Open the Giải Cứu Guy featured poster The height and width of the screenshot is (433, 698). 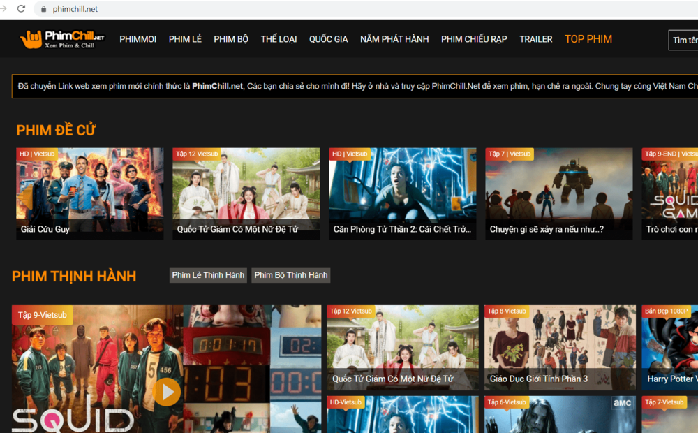(90, 193)
